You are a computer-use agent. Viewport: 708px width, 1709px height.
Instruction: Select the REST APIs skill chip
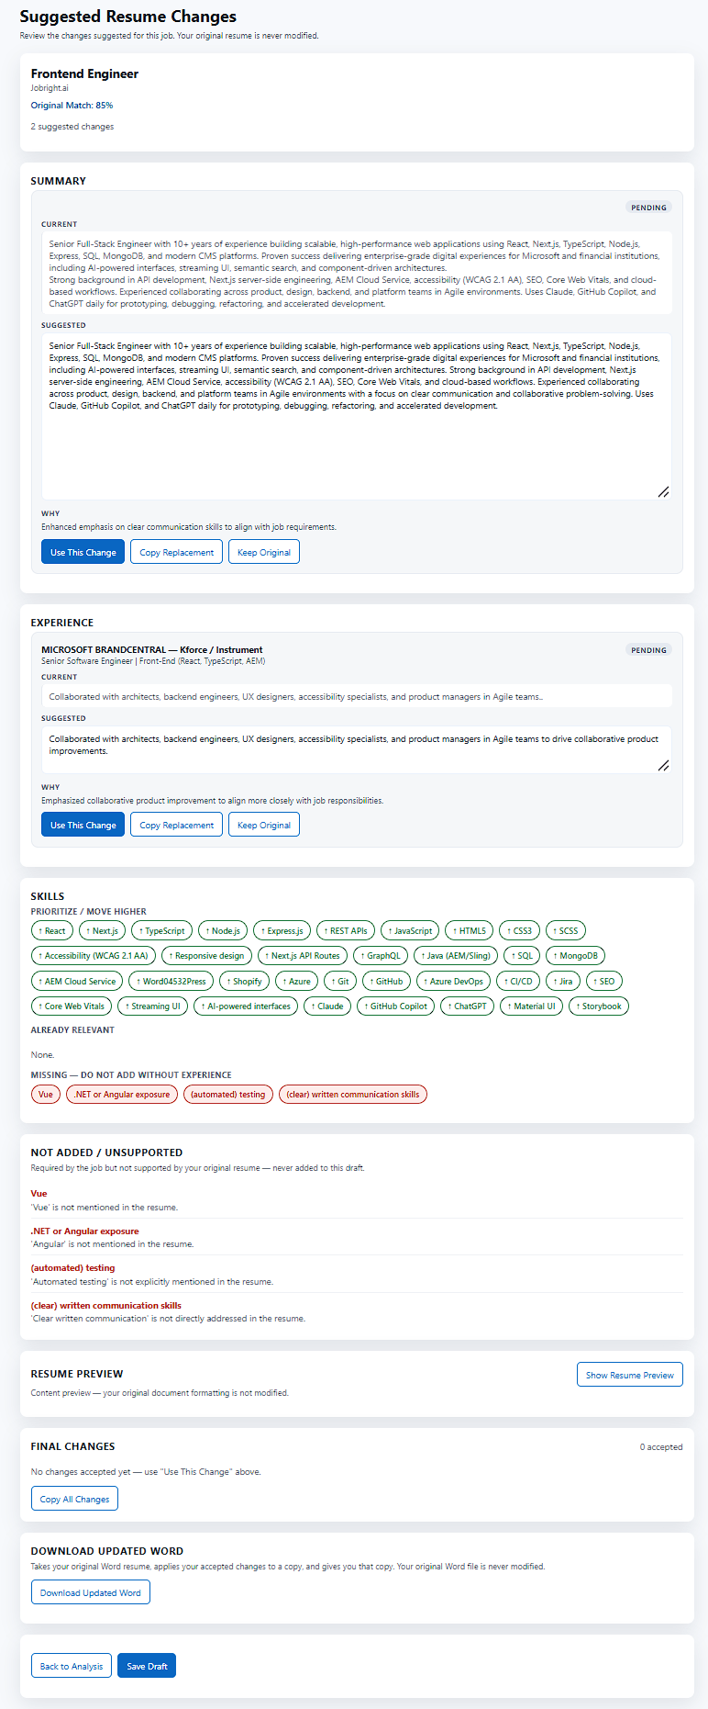(x=346, y=930)
